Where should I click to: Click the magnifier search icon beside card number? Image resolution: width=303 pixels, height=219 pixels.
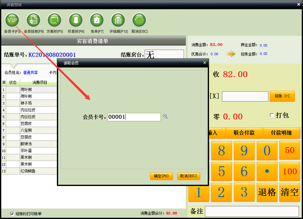[x=165, y=116]
